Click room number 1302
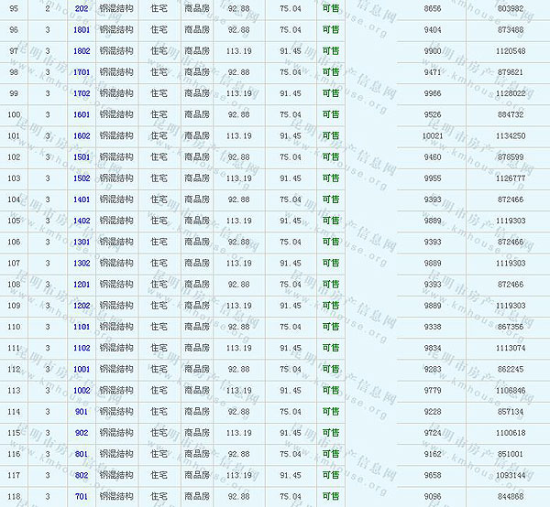 click(x=82, y=263)
